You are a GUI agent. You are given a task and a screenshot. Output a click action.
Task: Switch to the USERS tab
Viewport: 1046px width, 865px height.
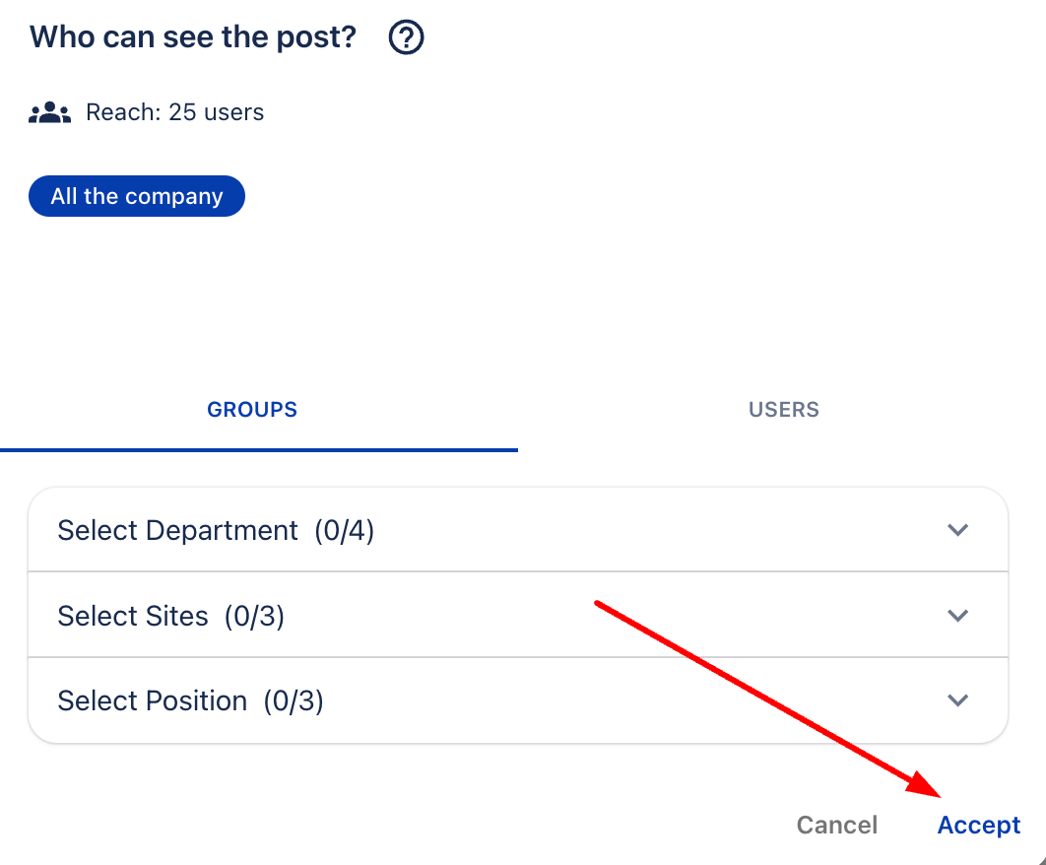pyautogui.click(x=784, y=410)
